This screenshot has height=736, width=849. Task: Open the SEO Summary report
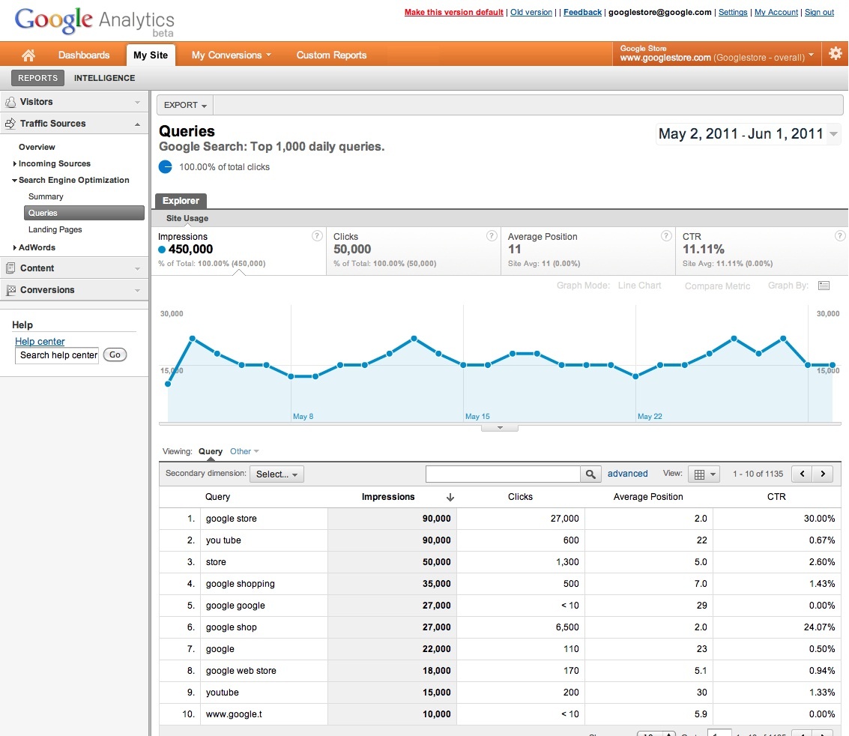(x=46, y=196)
